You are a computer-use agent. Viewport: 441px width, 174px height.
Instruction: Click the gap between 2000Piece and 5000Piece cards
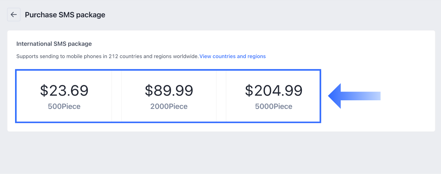click(221, 96)
